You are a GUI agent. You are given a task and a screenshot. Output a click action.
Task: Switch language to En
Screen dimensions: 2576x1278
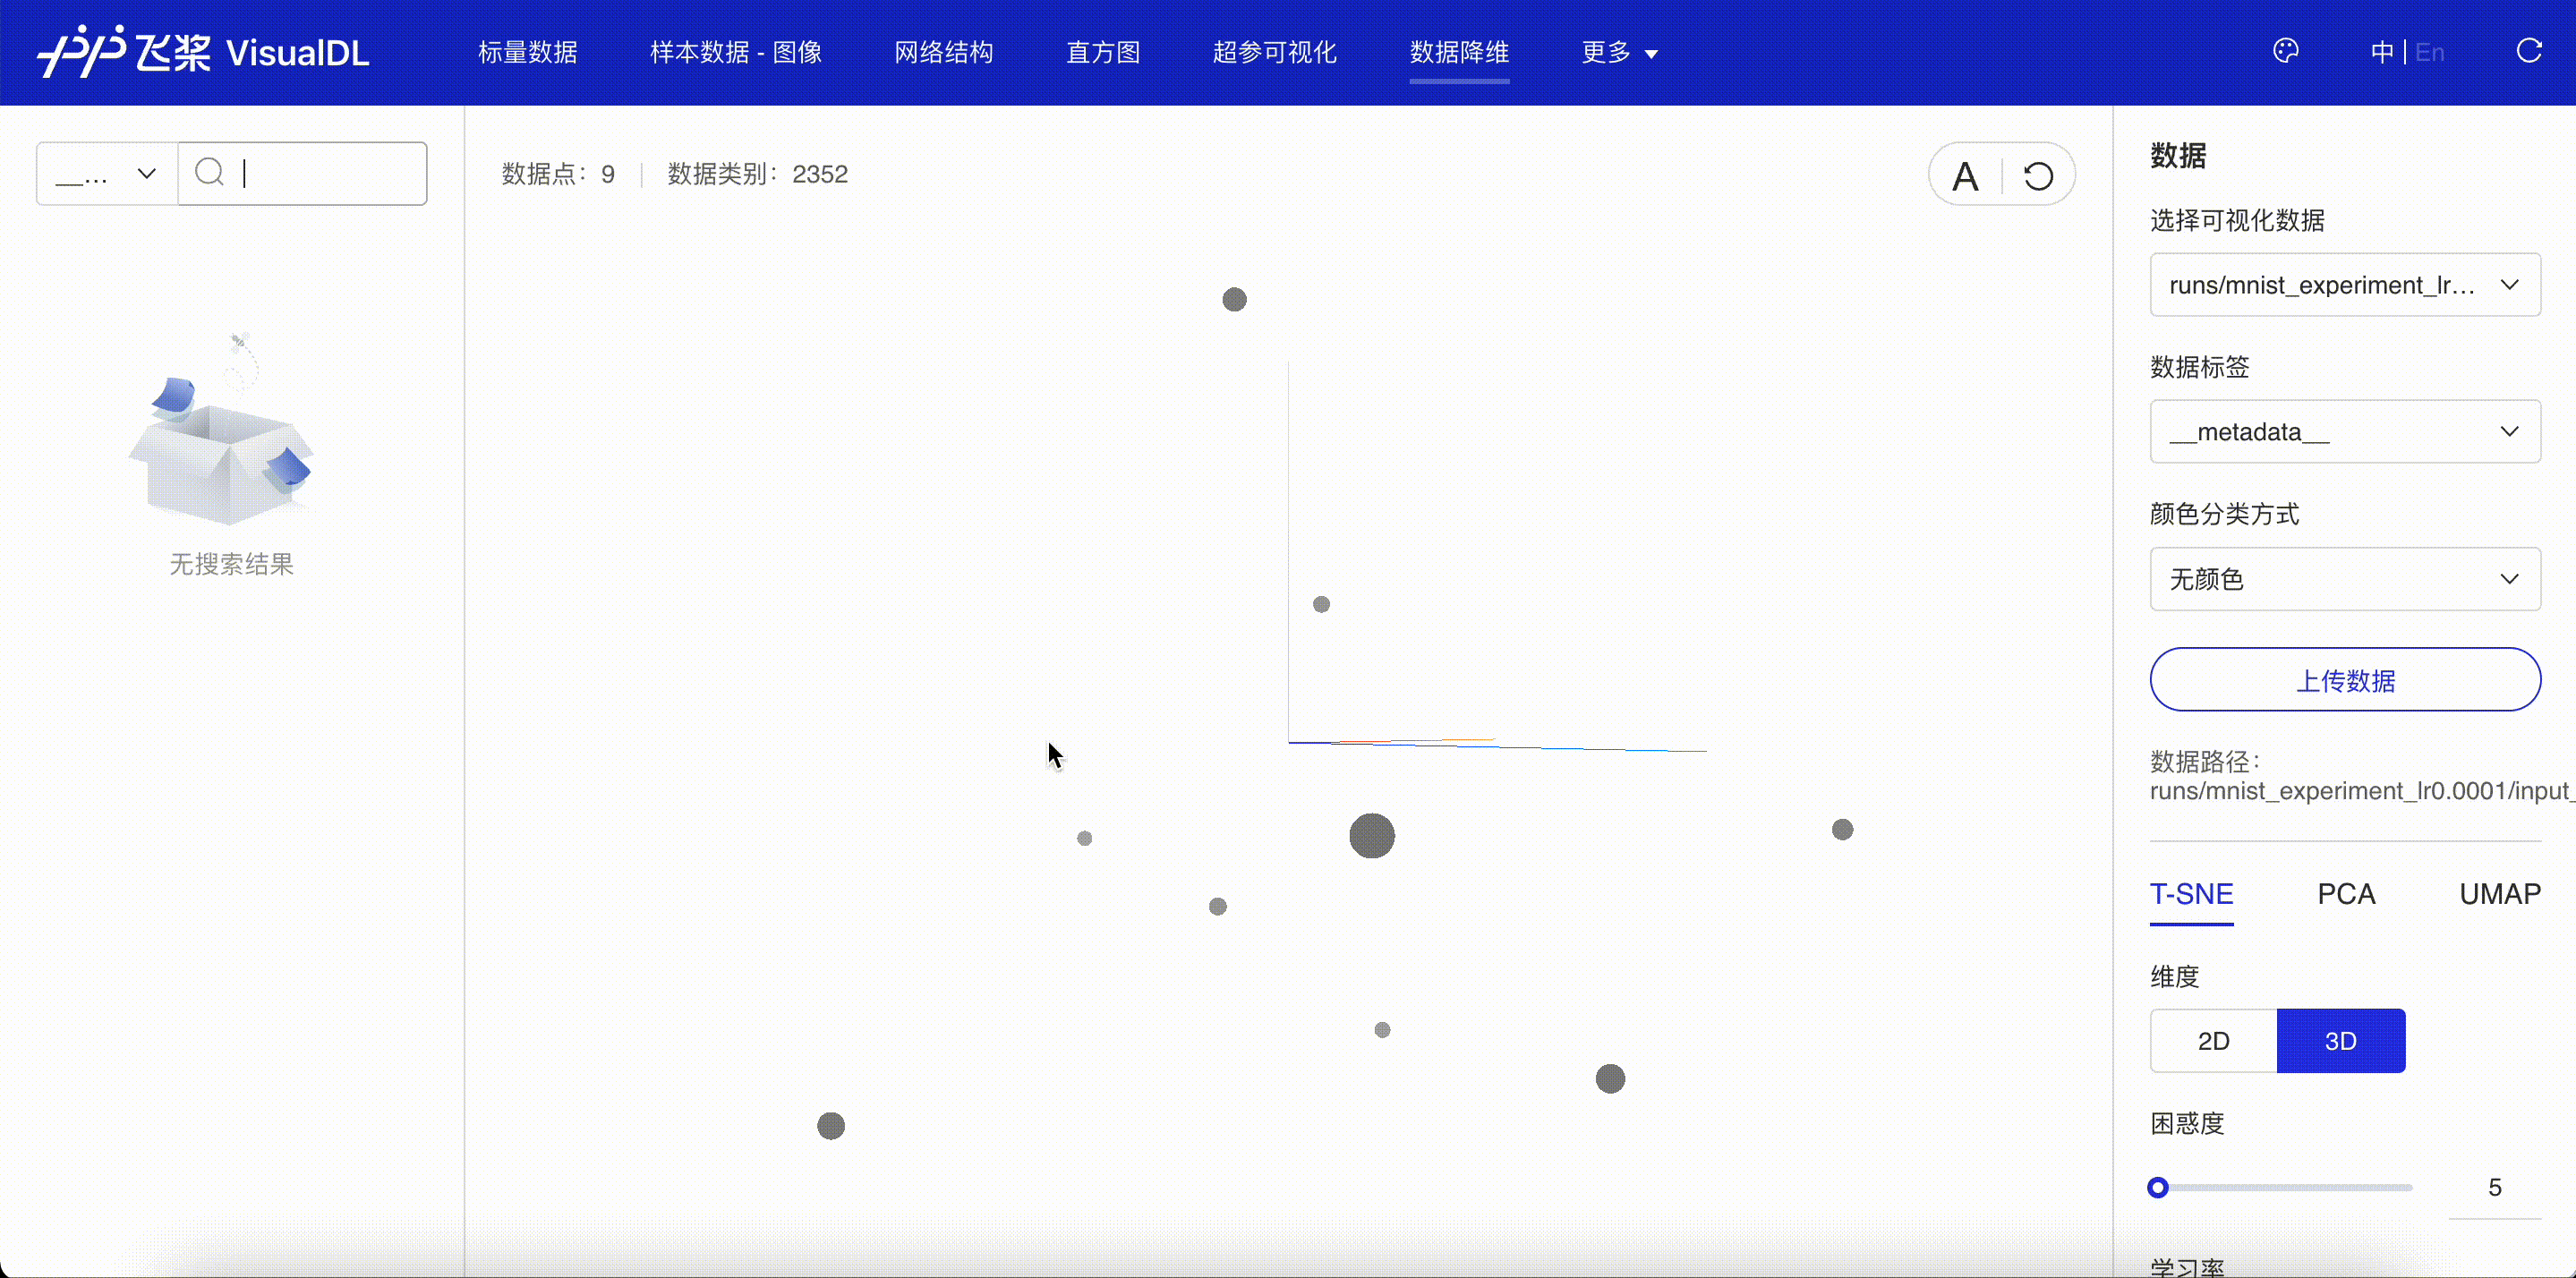(2429, 52)
